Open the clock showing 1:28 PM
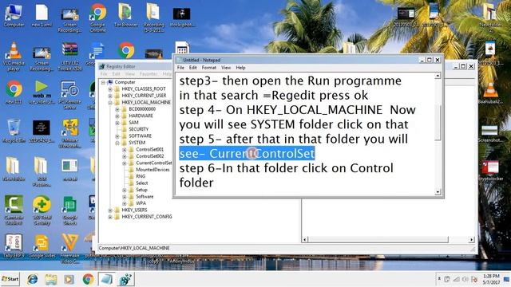 tap(491, 279)
